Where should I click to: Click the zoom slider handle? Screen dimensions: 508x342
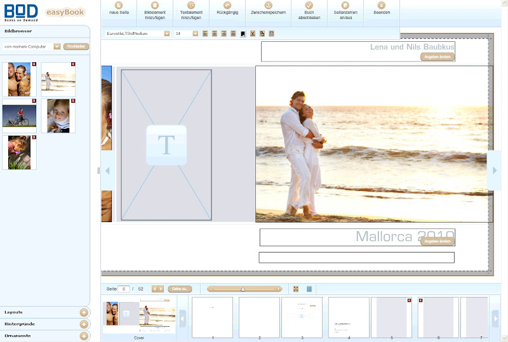(243, 289)
